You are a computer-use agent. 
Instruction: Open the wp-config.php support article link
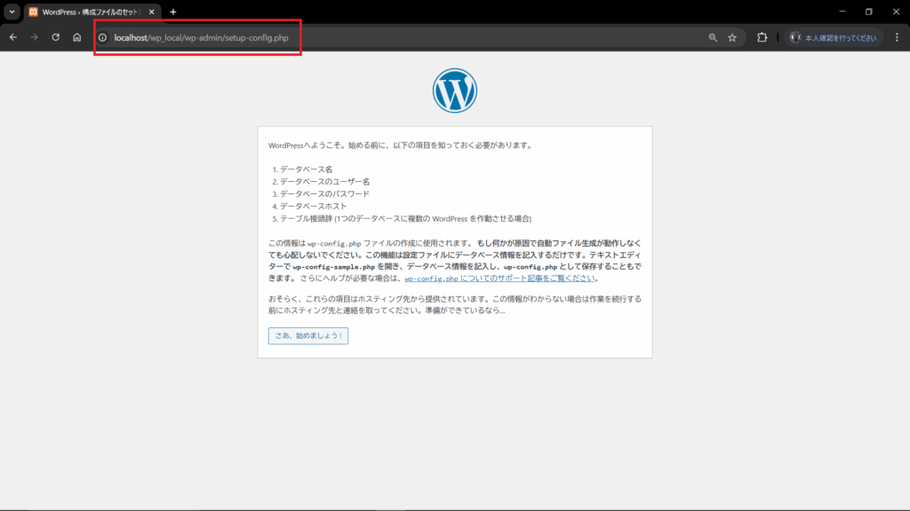click(x=499, y=278)
